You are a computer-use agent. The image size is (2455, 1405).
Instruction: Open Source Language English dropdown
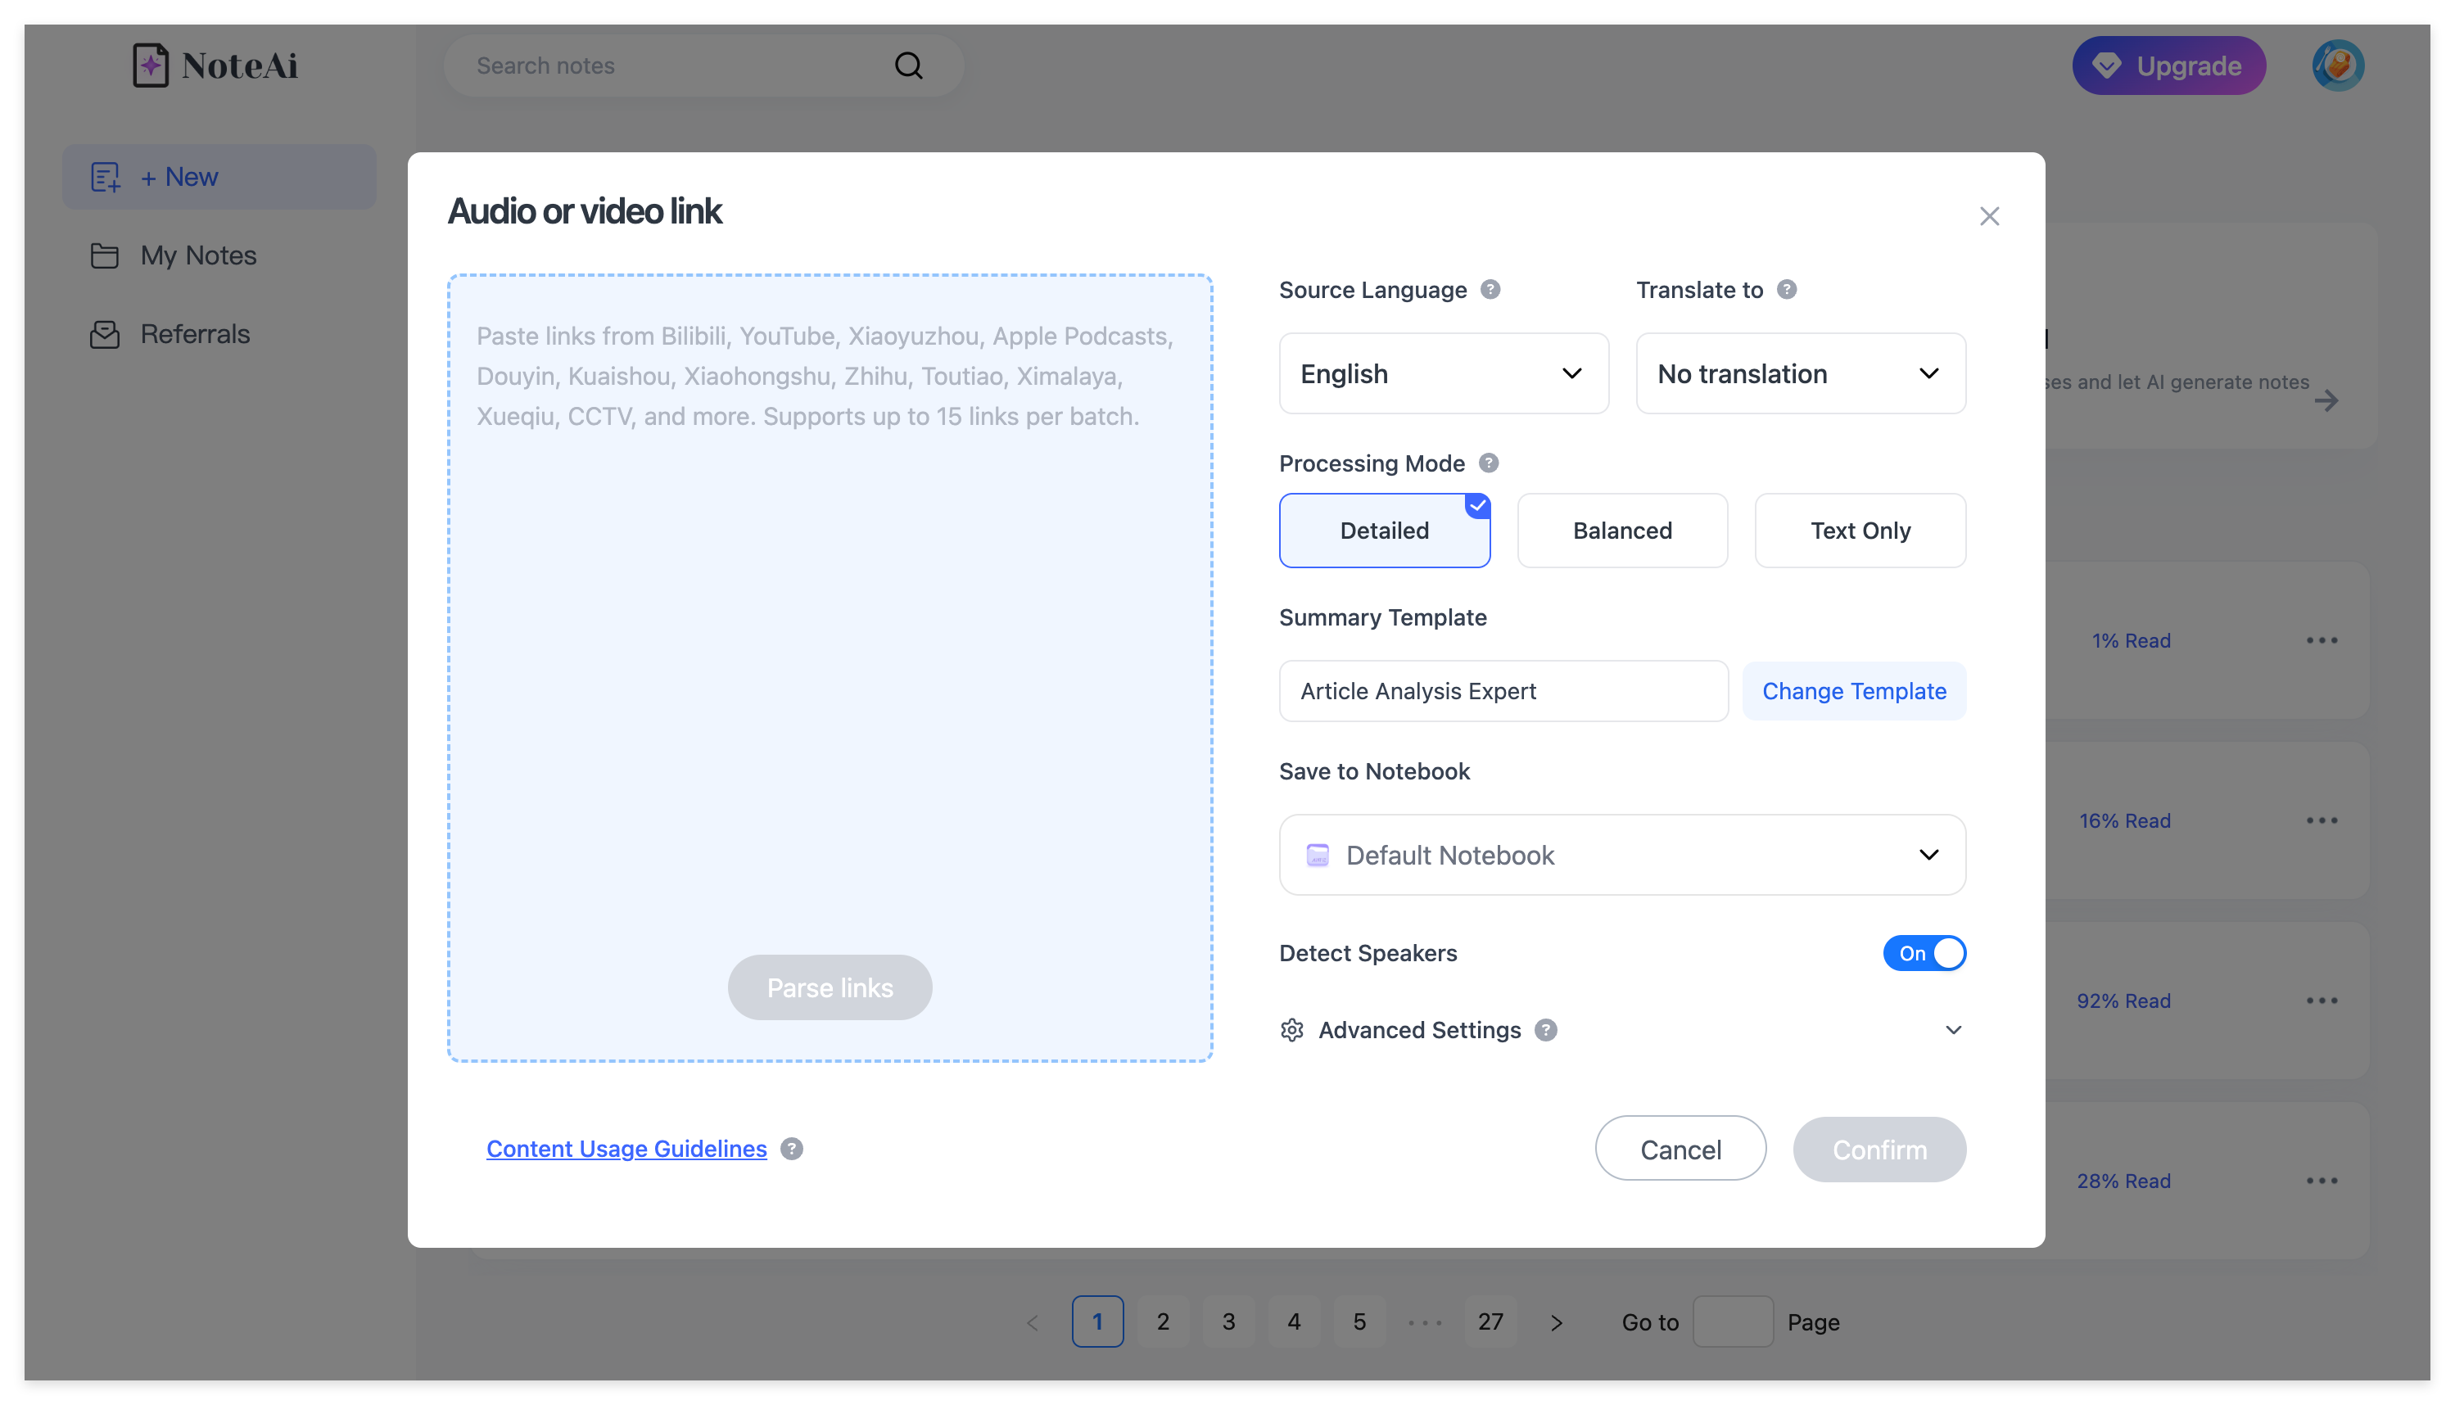tap(1443, 373)
